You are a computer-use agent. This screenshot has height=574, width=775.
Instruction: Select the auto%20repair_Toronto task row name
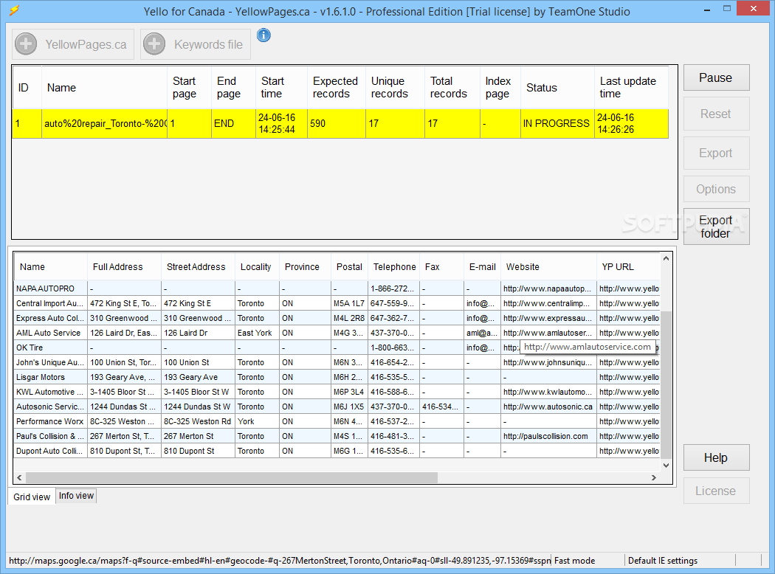(x=105, y=123)
